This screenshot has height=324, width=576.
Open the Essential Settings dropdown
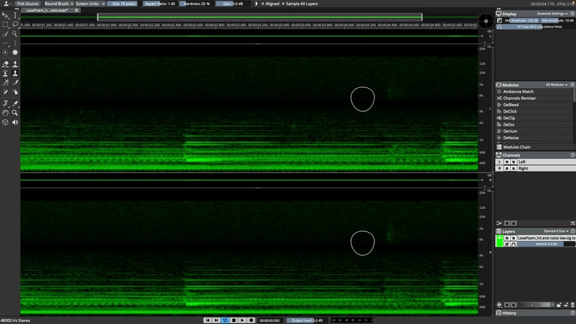tap(553, 13)
